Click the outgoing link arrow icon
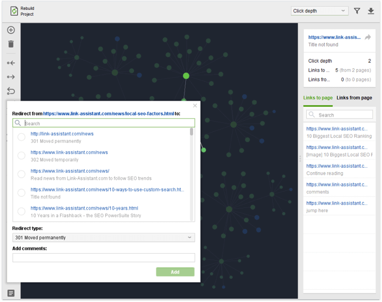This screenshot has width=382, height=302. pyautogui.click(x=11, y=77)
